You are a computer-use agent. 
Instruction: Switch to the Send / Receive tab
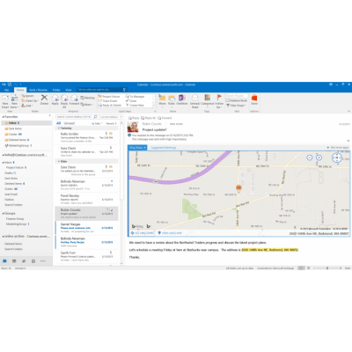coord(38,90)
